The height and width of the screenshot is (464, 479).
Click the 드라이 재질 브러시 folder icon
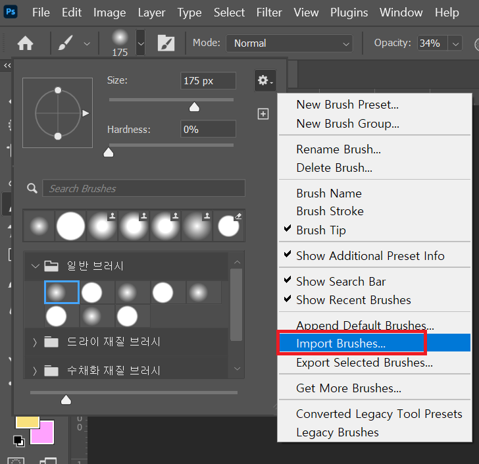[51, 342]
